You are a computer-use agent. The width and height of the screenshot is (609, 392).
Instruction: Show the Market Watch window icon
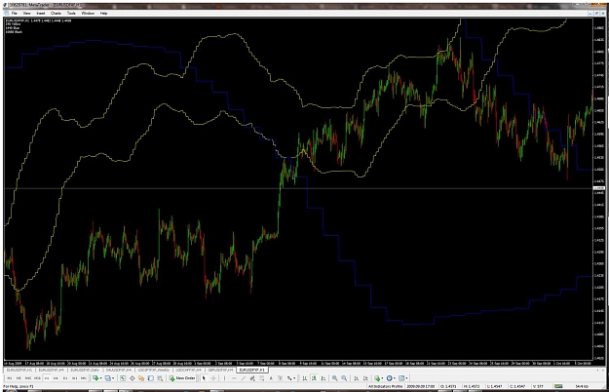point(123,378)
